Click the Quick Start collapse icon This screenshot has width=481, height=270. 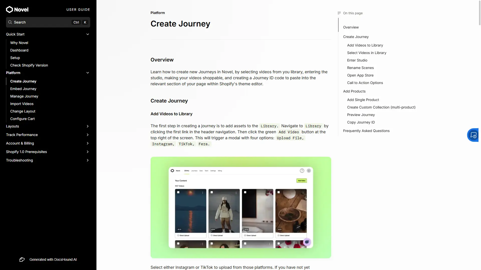click(88, 34)
